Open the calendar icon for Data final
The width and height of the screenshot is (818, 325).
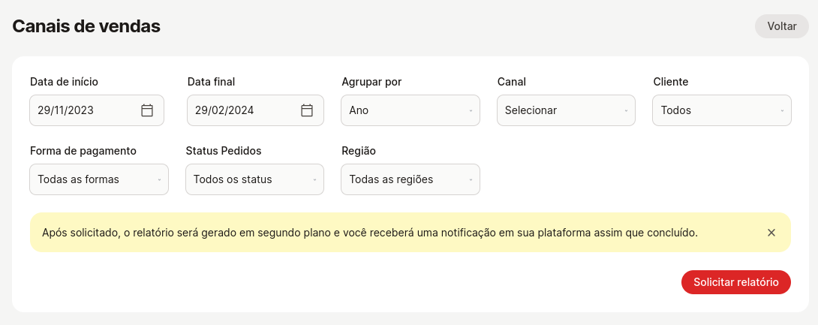tap(307, 110)
